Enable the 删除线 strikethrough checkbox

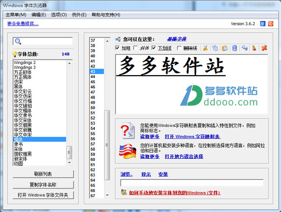point(179,48)
